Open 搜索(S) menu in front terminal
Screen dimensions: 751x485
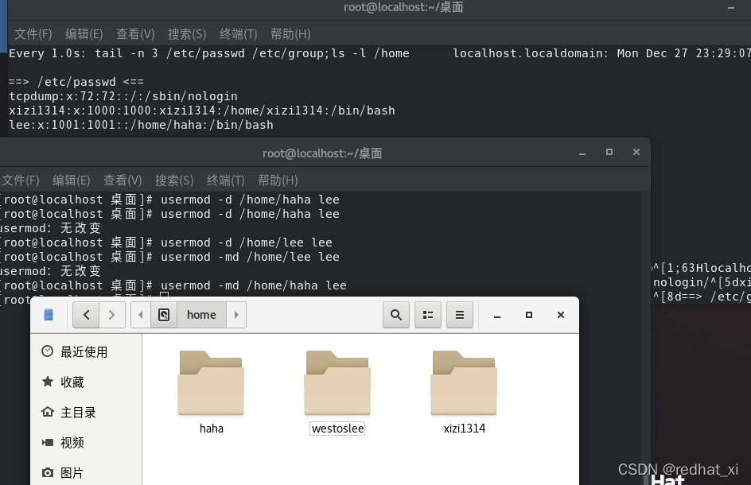click(x=174, y=180)
